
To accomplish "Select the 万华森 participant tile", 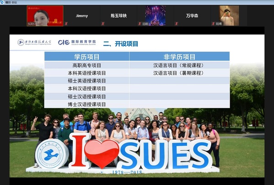I will click(x=192, y=16).
